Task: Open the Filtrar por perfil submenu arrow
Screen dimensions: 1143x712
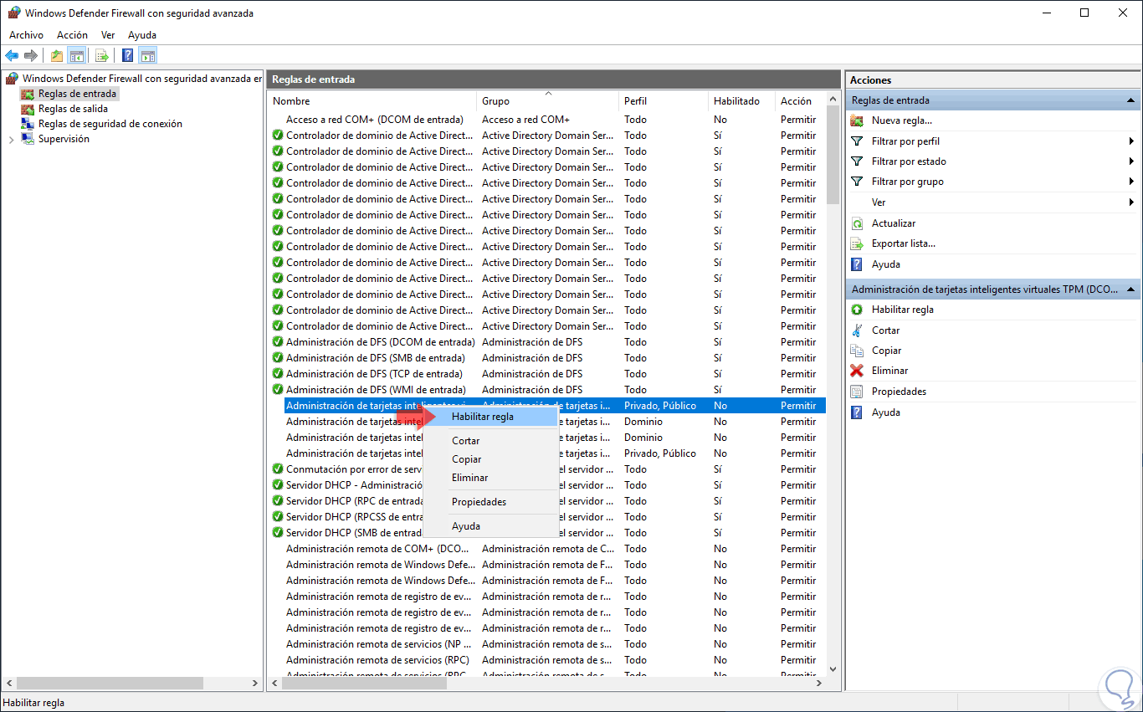Action: point(1131,141)
